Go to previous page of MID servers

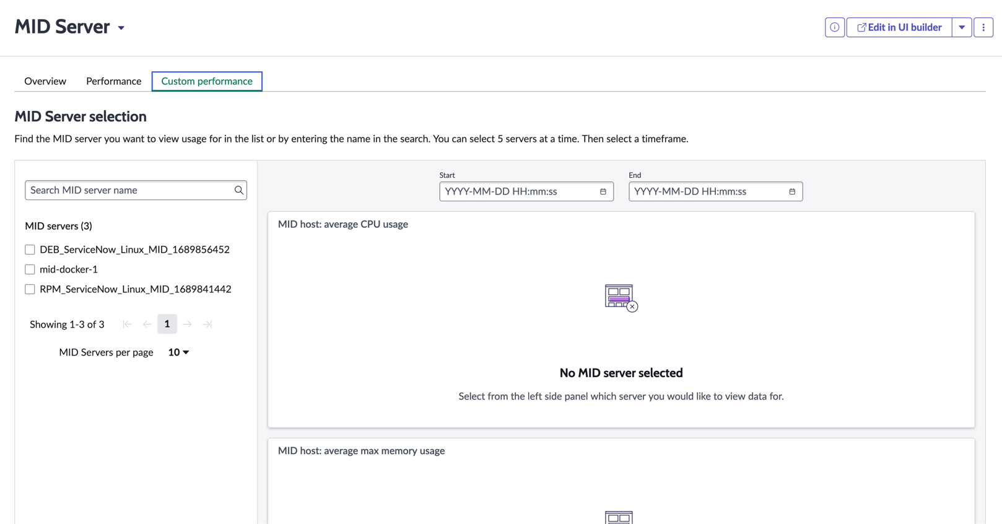tap(147, 324)
